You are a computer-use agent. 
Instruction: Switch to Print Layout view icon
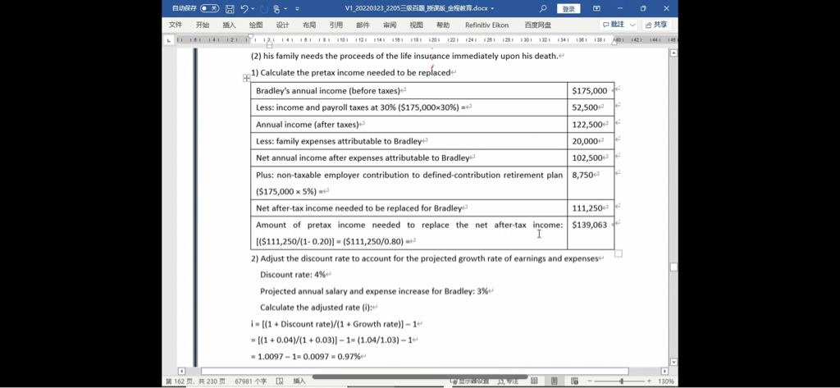[555, 381]
